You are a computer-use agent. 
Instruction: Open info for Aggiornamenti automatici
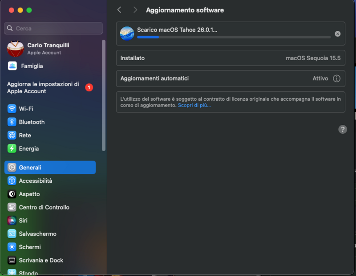coord(336,78)
